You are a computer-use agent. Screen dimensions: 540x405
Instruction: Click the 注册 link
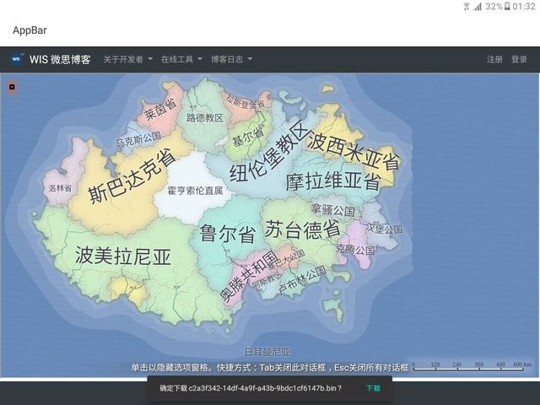(x=494, y=60)
